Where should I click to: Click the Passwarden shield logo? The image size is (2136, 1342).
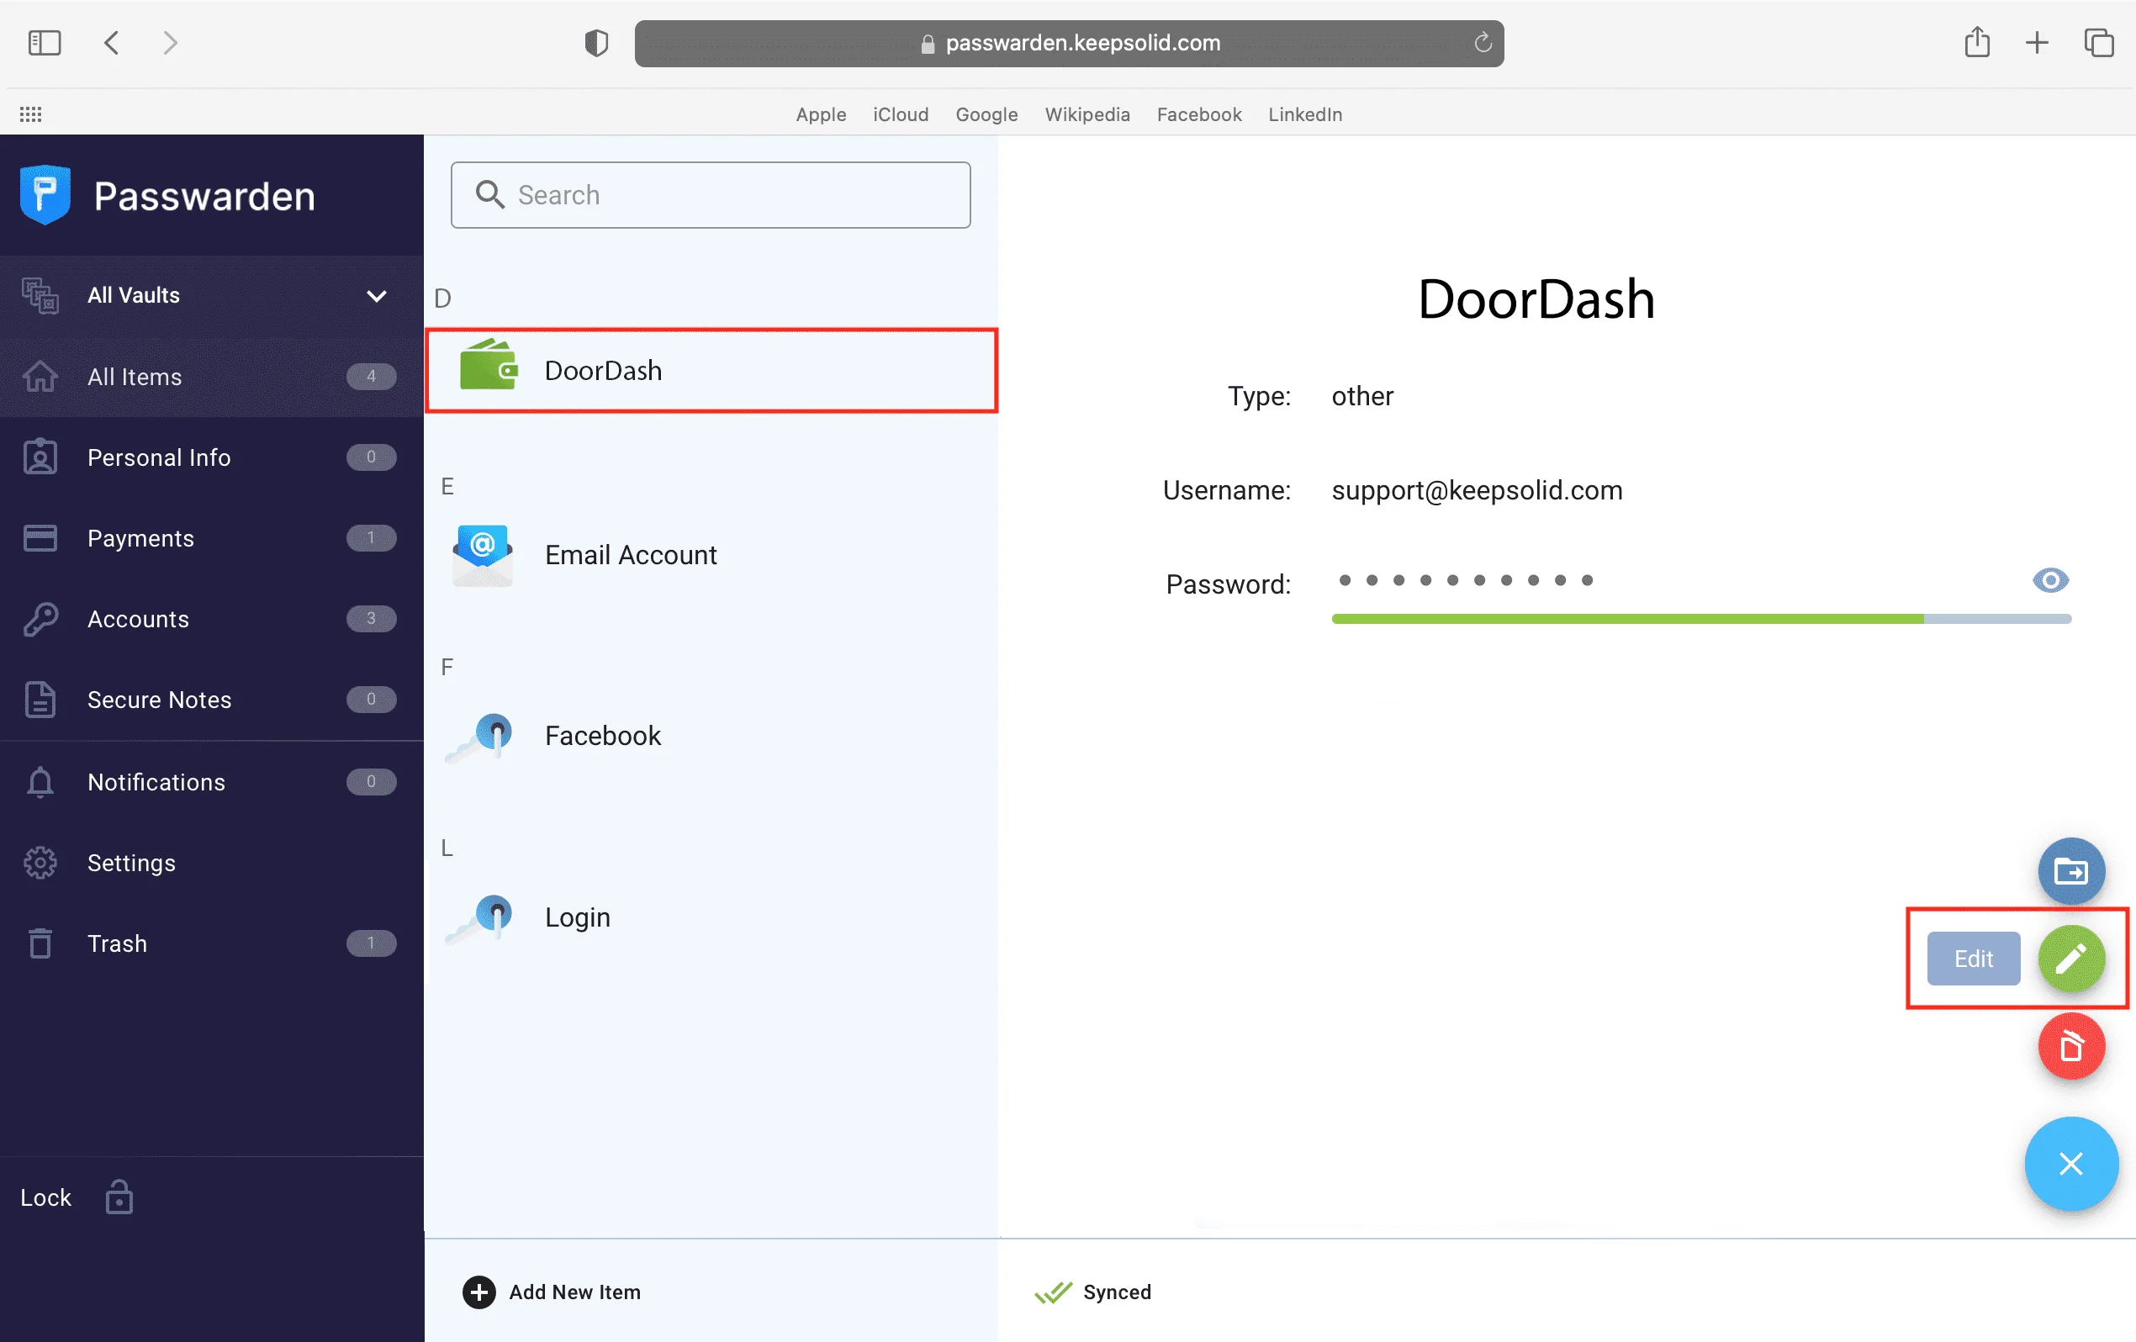point(45,194)
